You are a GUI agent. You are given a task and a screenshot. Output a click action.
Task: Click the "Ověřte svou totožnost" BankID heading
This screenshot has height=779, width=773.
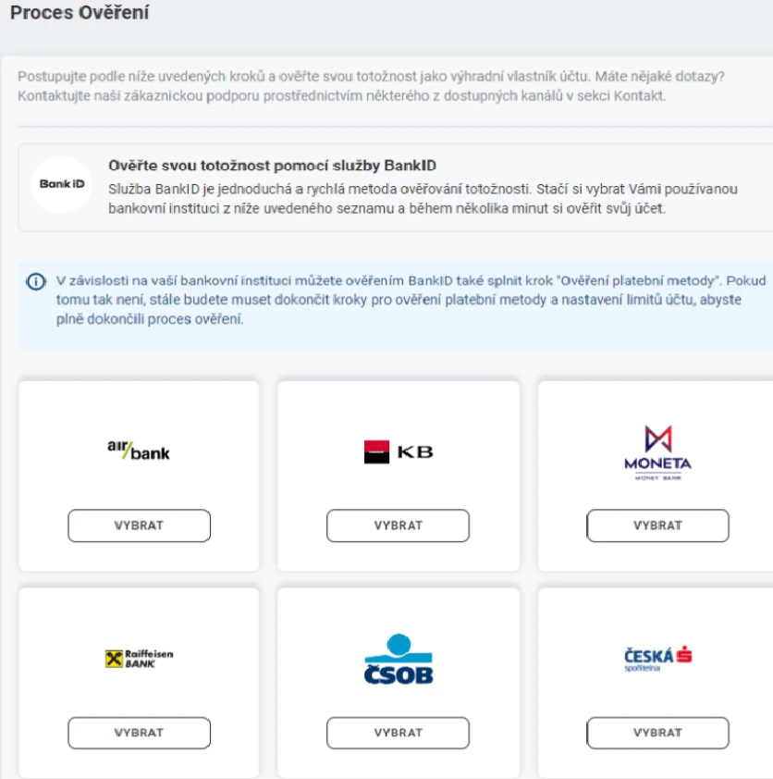coord(272,167)
